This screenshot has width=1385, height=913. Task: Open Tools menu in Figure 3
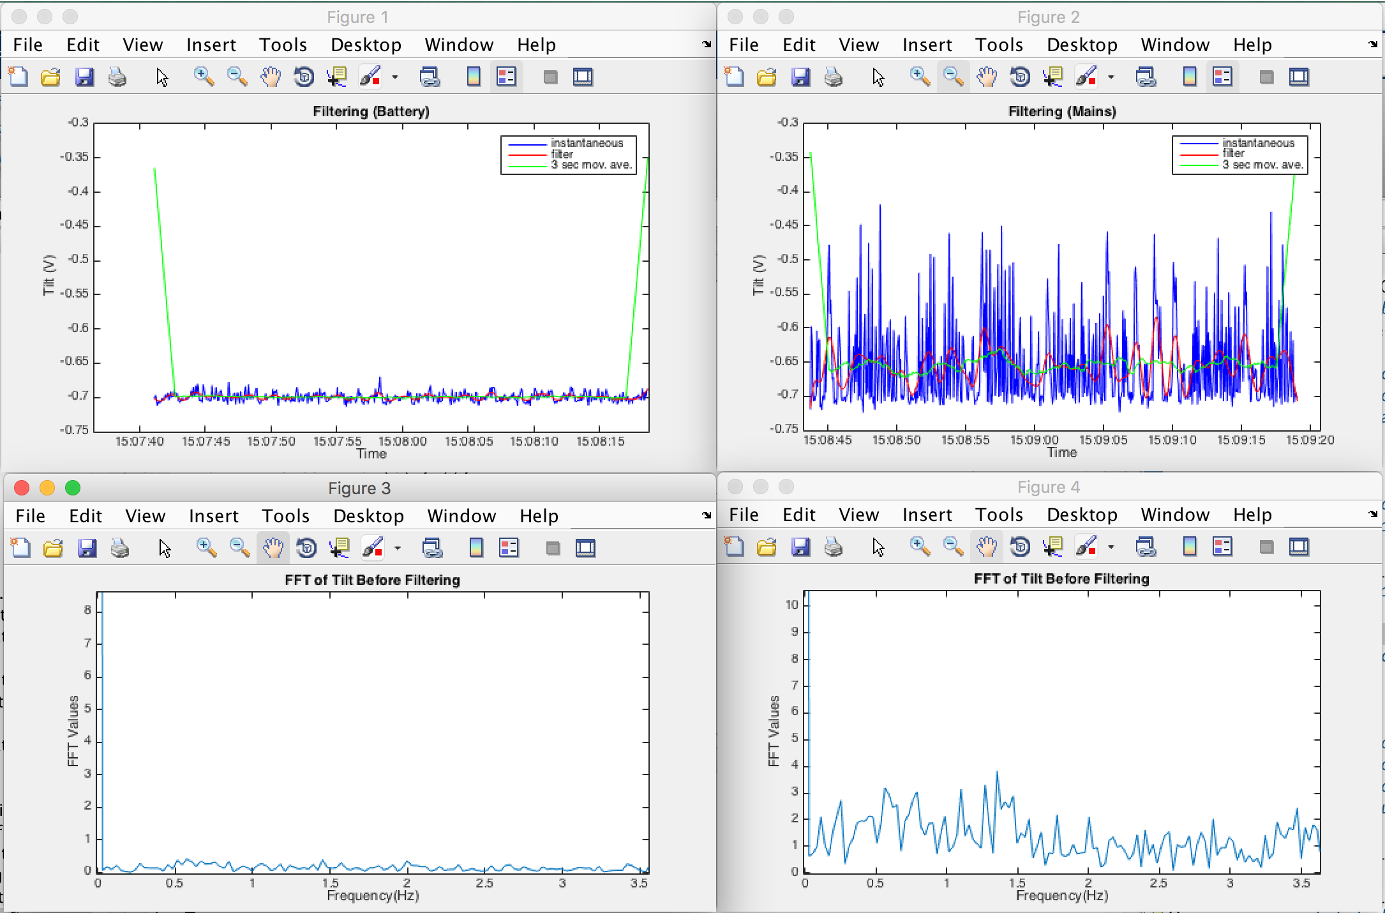tap(285, 516)
